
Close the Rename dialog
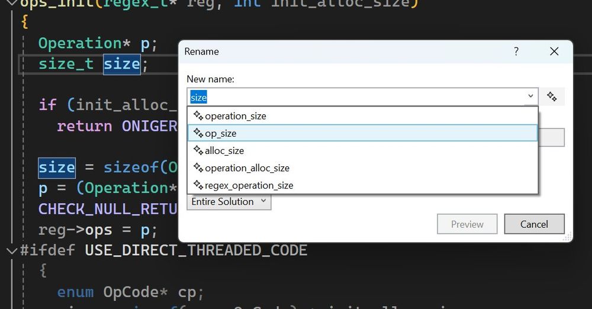(x=554, y=51)
